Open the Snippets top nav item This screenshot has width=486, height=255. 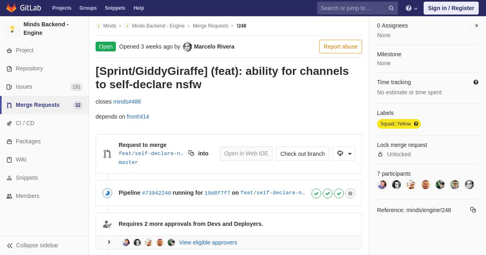click(x=115, y=8)
